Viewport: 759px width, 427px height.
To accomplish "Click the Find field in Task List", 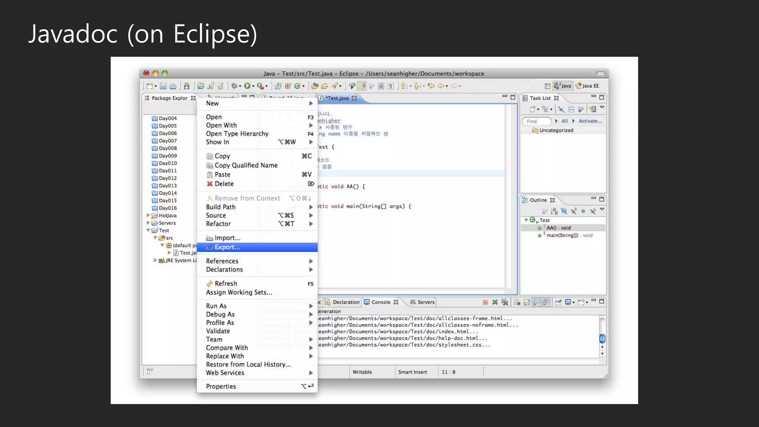I will pos(537,121).
